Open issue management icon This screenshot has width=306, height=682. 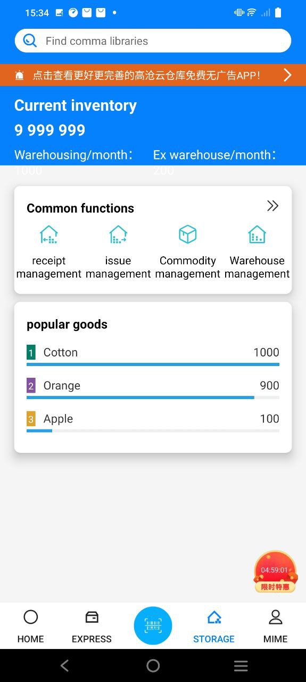(118, 234)
